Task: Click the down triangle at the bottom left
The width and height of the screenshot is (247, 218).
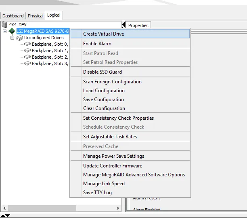Action: (8, 215)
